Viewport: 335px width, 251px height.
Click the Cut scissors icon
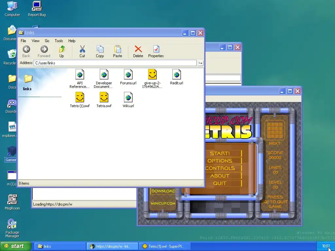click(82, 49)
